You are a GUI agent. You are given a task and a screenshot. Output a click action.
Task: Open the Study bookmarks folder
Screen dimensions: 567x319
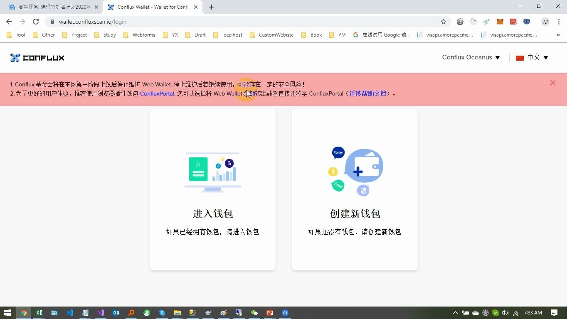coord(105,35)
